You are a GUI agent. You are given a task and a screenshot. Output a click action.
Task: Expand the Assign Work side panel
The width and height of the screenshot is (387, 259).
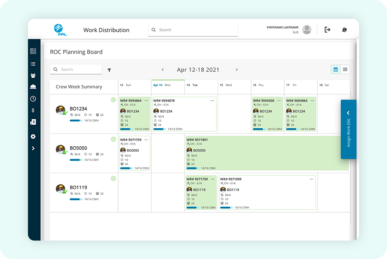348,129
